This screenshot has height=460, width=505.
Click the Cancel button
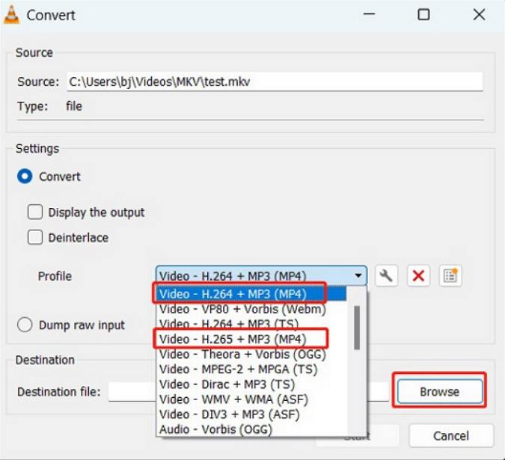pyautogui.click(x=451, y=436)
